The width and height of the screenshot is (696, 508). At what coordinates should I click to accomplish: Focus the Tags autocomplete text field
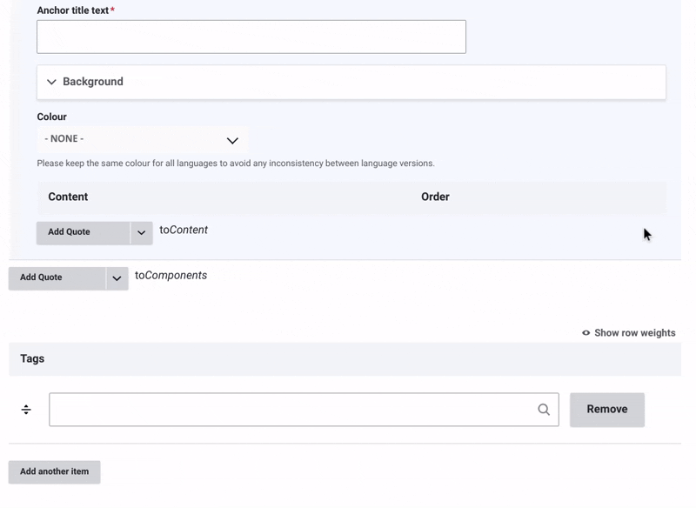click(x=291, y=410)
